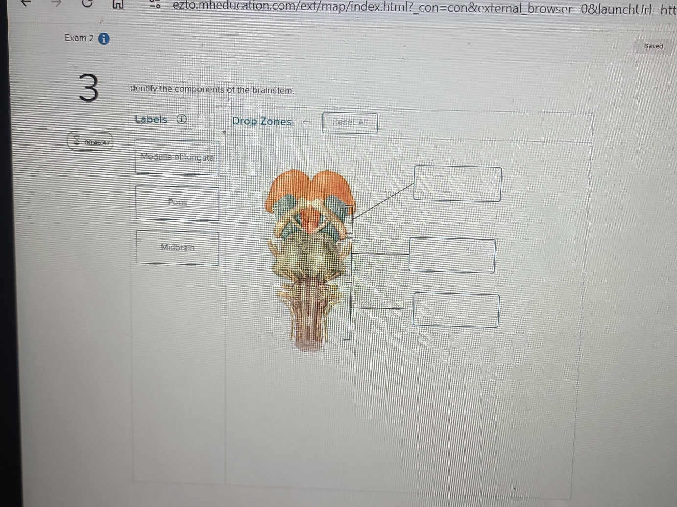Viewport: 677px width, 507px height.
Task: Click the browser forward arrow
Action: (57, 3)
